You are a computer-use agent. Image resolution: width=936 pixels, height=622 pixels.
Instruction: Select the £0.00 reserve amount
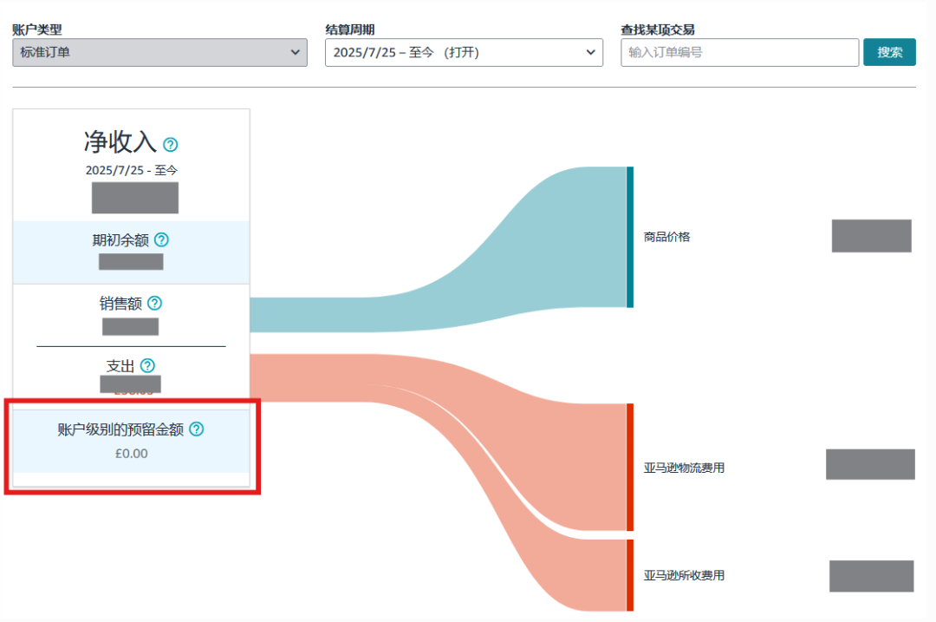click(131, 453)
